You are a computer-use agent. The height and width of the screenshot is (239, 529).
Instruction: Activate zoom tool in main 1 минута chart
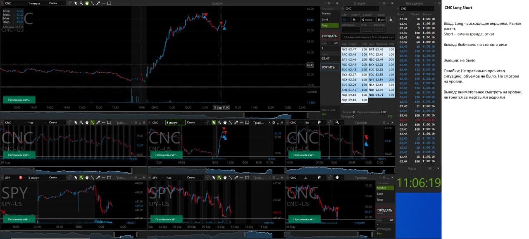coord(81,3)
